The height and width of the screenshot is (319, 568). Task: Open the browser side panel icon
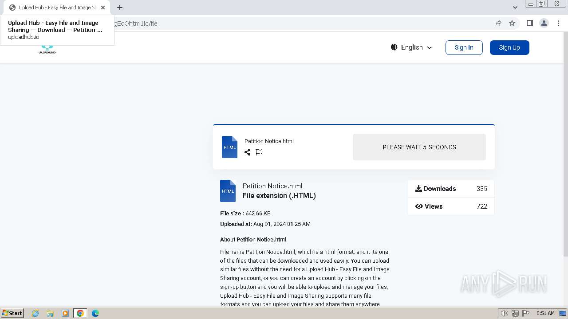point(529,23)
